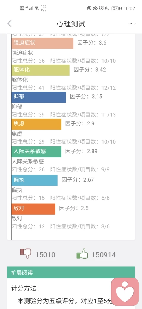Tap the 心理测试 page title
Viewport: 142px width, 309px height.
[x=71, y=24]
